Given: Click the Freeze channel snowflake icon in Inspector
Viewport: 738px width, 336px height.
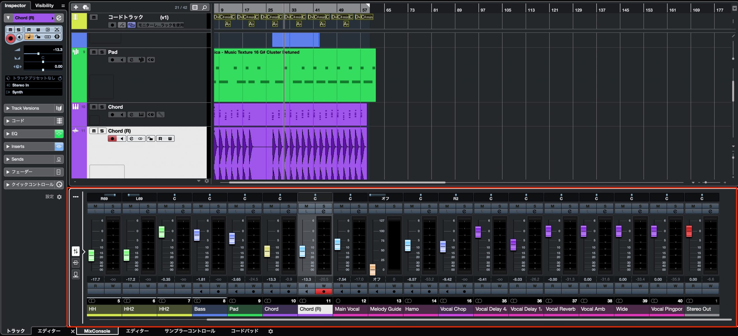Looking at the screenshot, I should pos(57,37).
